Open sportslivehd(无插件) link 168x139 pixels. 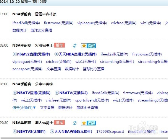click(x=92, y=100)
